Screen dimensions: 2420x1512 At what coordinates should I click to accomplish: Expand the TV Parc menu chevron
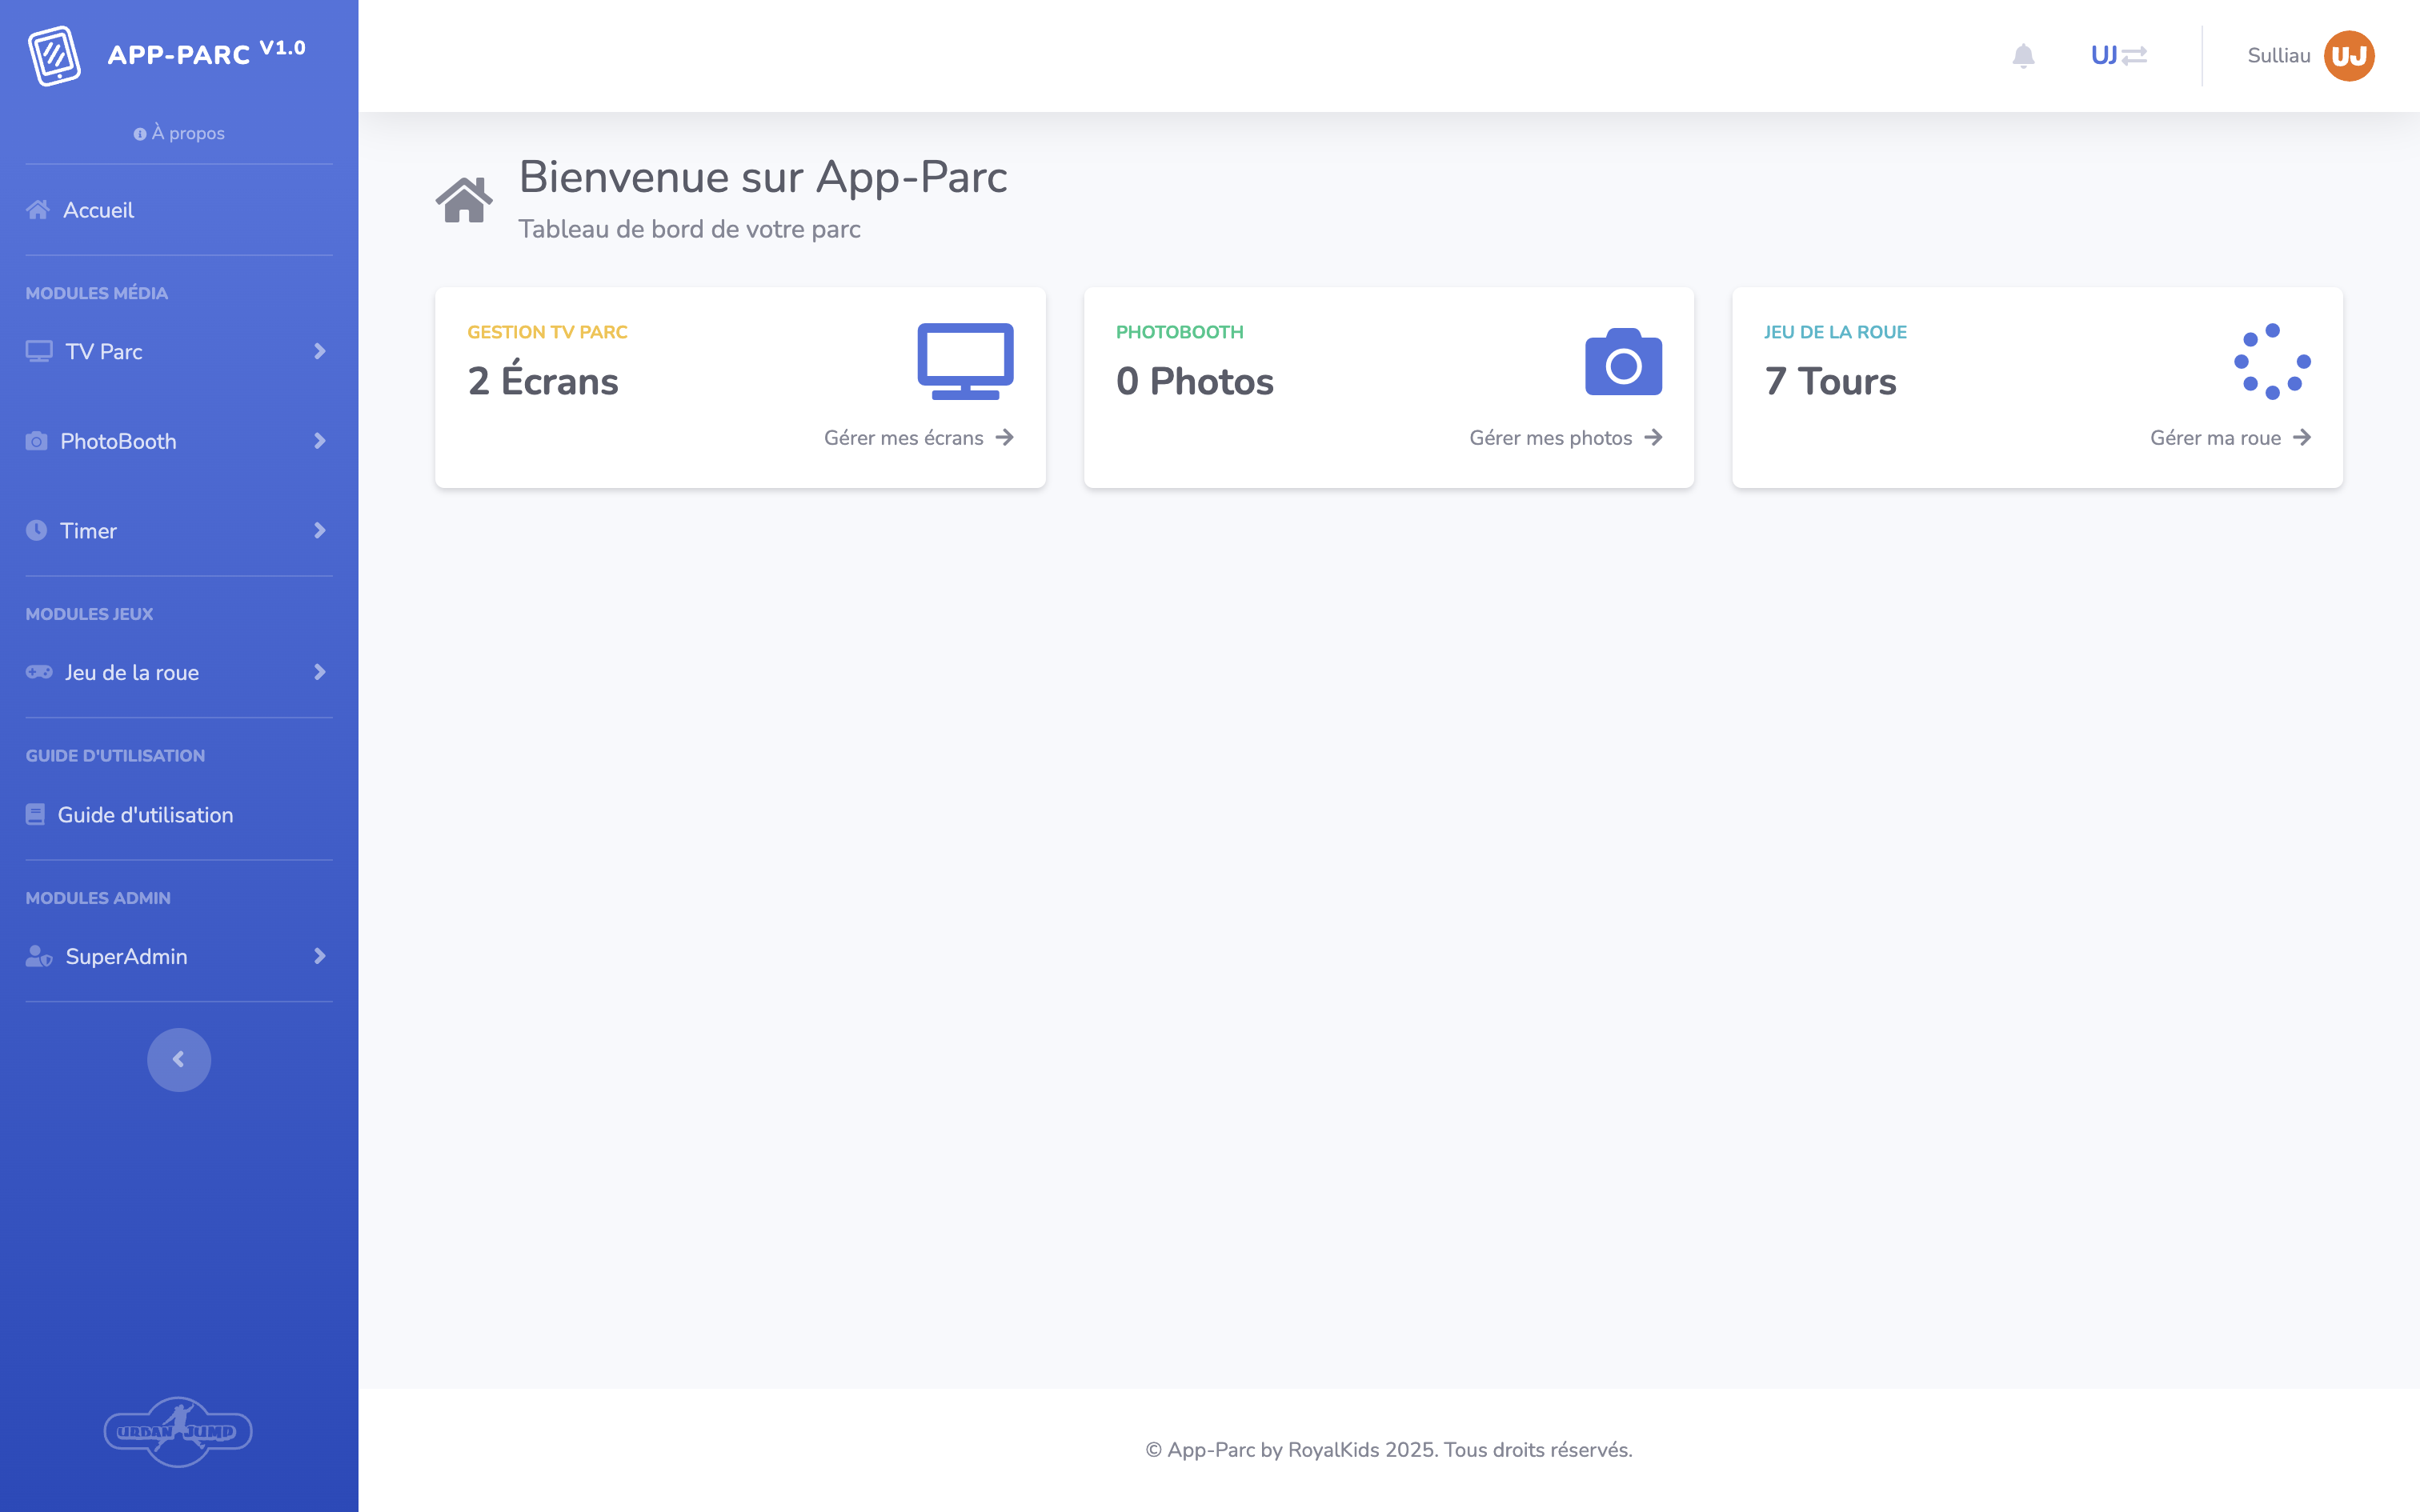[x=319, y=351]
